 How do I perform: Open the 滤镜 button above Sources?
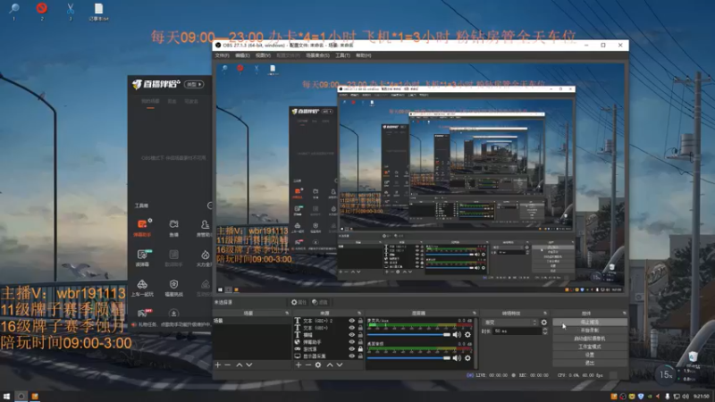[x=320, y=302]
